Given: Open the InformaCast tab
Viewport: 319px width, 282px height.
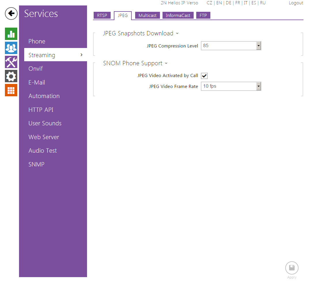Looking at the screenshot, I should [178, 16].
